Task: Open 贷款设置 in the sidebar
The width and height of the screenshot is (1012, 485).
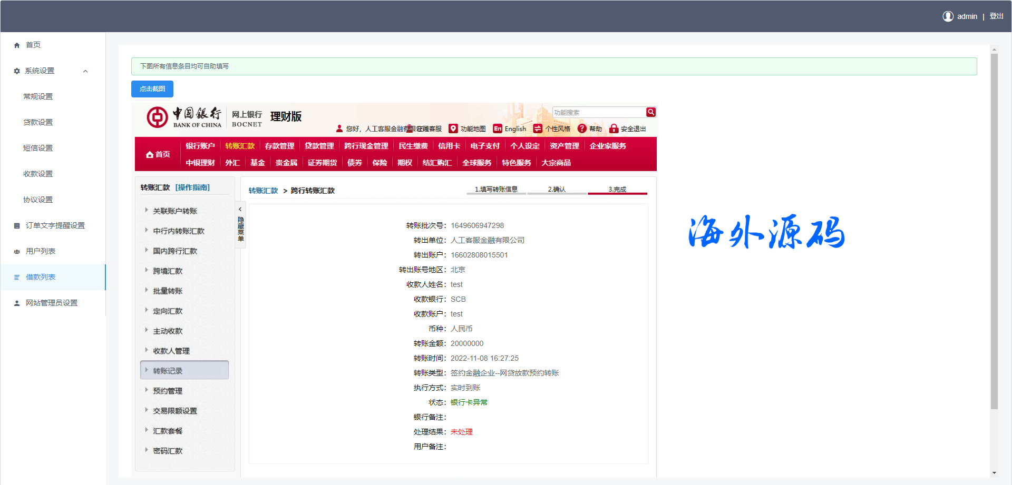Action: tap(38, 122)
